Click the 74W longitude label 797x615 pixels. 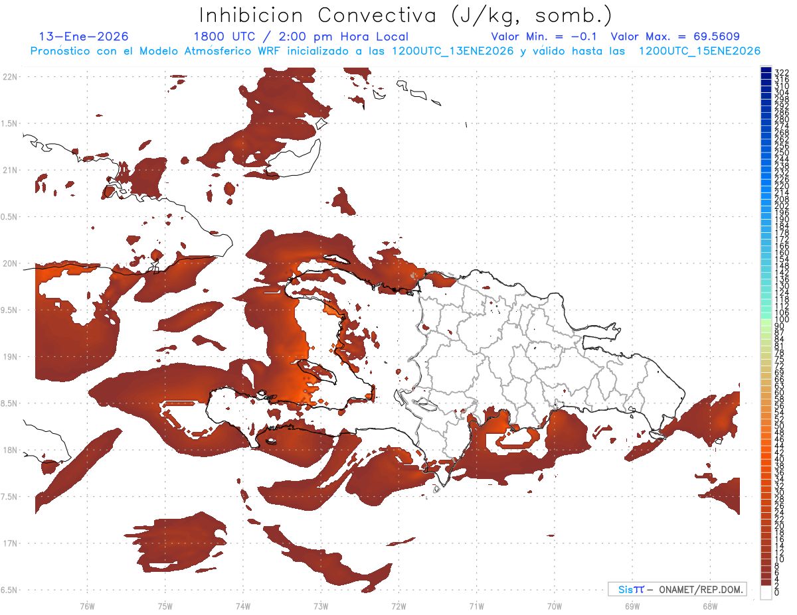click(x=242, y=606)
